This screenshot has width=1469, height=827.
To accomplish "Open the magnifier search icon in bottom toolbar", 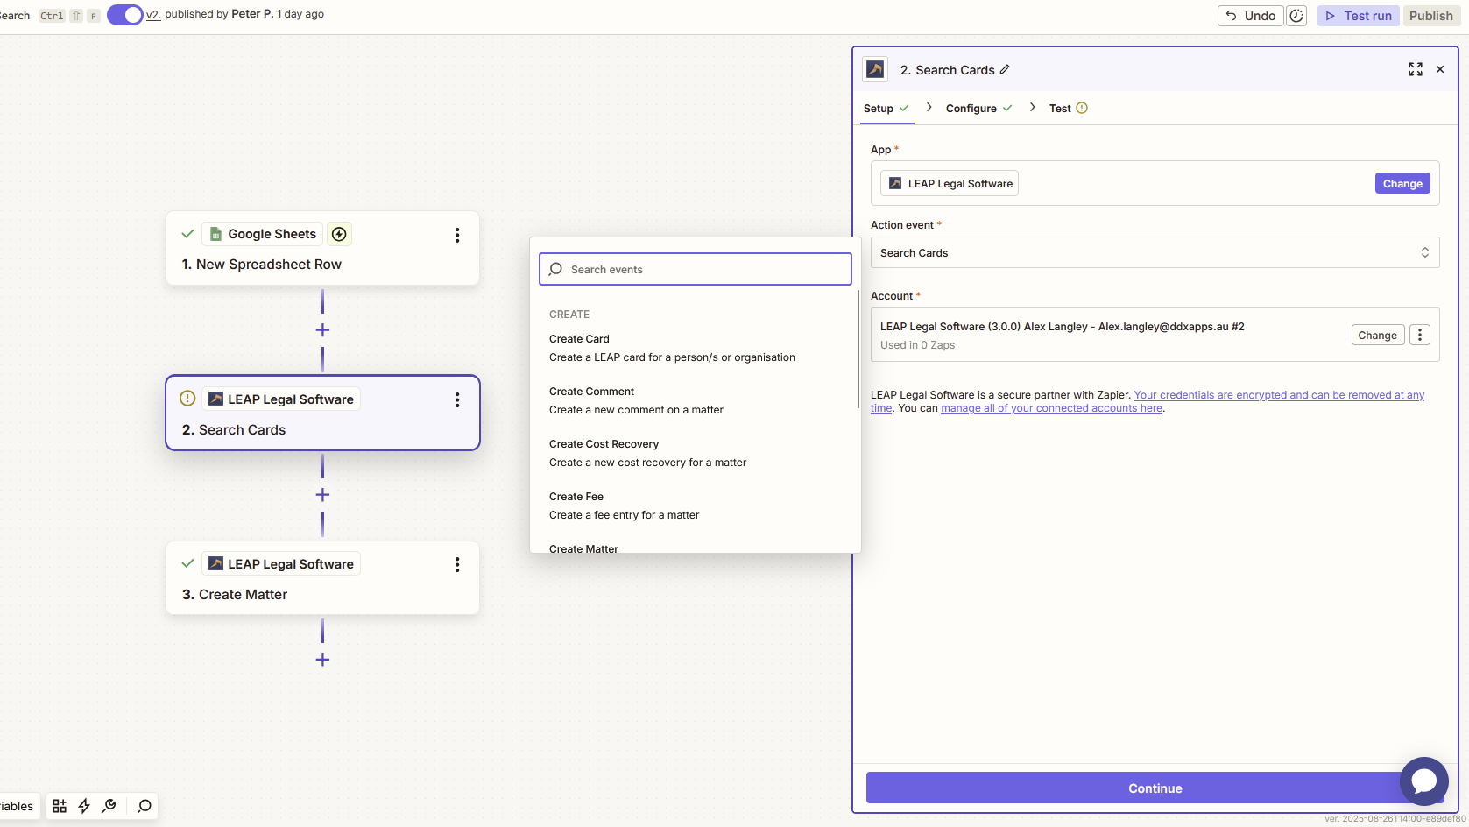I will point(145,806).
